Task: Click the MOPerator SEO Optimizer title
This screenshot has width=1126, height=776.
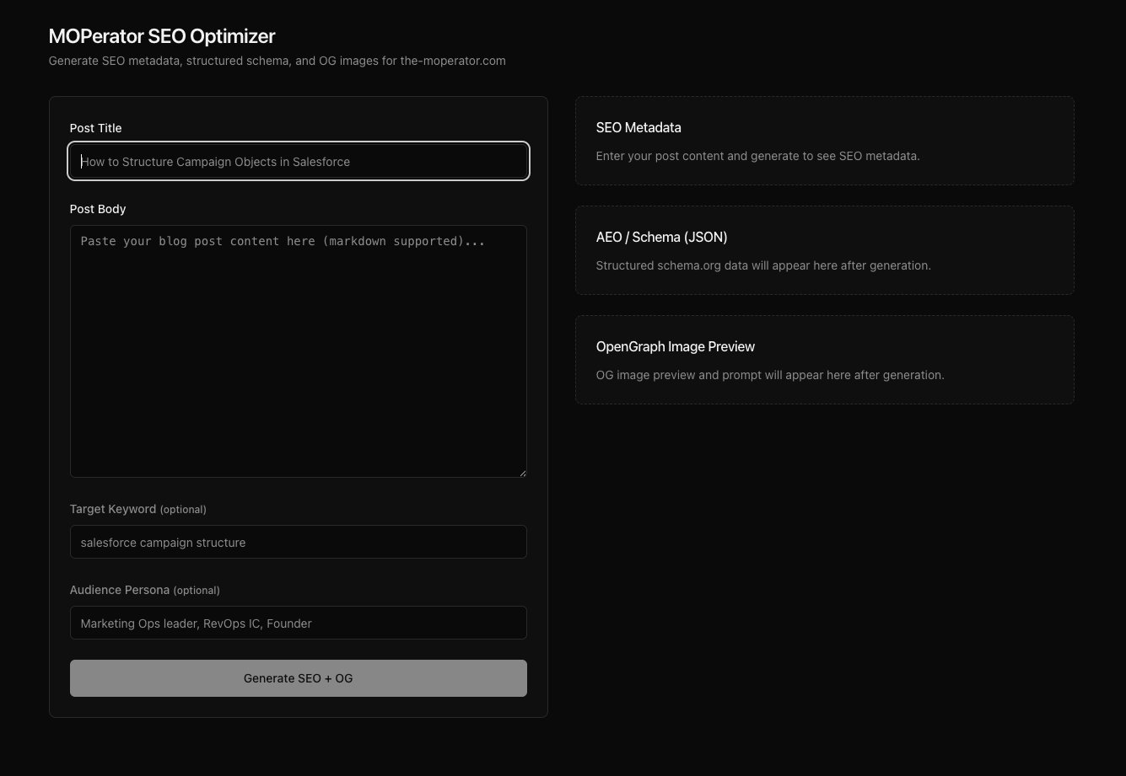Action: tap(162, 36)
